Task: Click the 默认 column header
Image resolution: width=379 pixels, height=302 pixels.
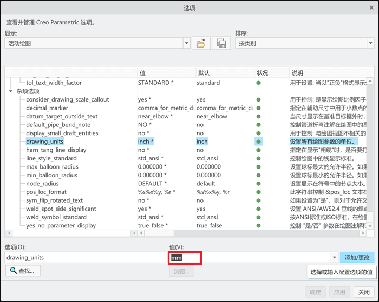Action: tap(225, 72)
